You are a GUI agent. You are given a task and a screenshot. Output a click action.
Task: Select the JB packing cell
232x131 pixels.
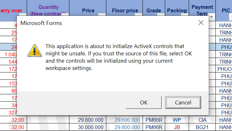(x=177, y=127)
